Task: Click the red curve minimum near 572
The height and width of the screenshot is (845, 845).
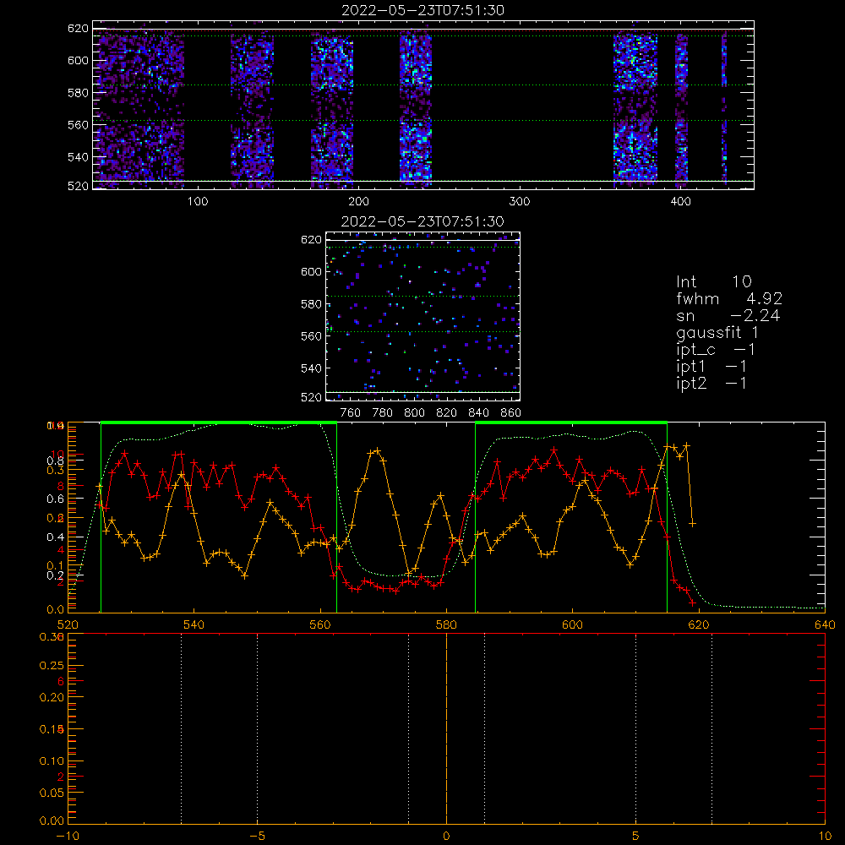Action: 396,591
